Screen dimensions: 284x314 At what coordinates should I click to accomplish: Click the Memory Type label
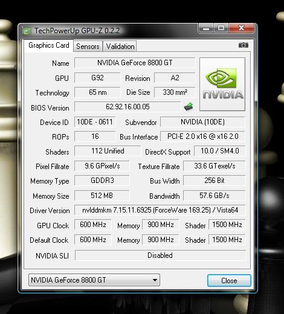point(50,181)
